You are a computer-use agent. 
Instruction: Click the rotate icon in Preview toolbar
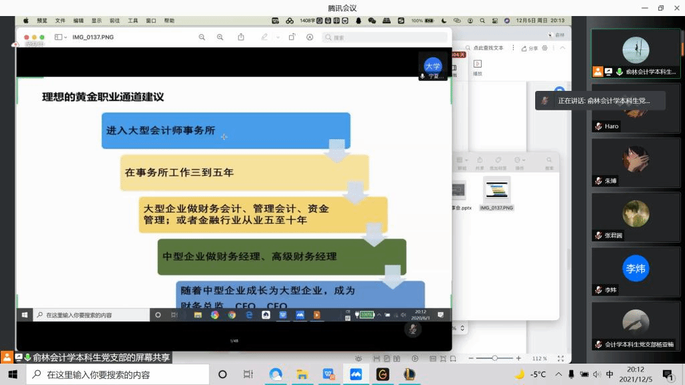point(292,37)
